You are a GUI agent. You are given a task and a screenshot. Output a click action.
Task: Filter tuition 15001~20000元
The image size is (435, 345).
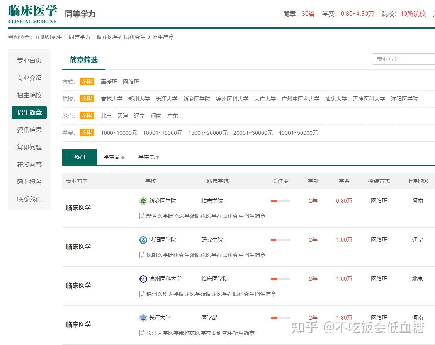[x=208, y=133]
